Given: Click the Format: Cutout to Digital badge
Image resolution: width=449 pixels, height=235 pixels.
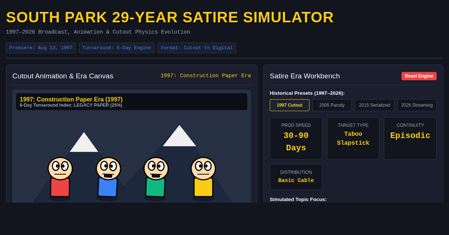Looking at the screenshot, I should tap(197, 48).
